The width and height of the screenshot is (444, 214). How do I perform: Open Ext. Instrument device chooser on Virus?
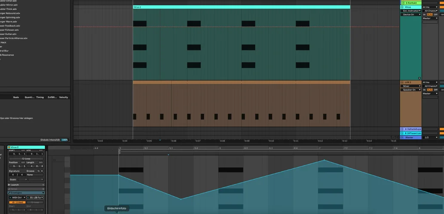point(411,11)
